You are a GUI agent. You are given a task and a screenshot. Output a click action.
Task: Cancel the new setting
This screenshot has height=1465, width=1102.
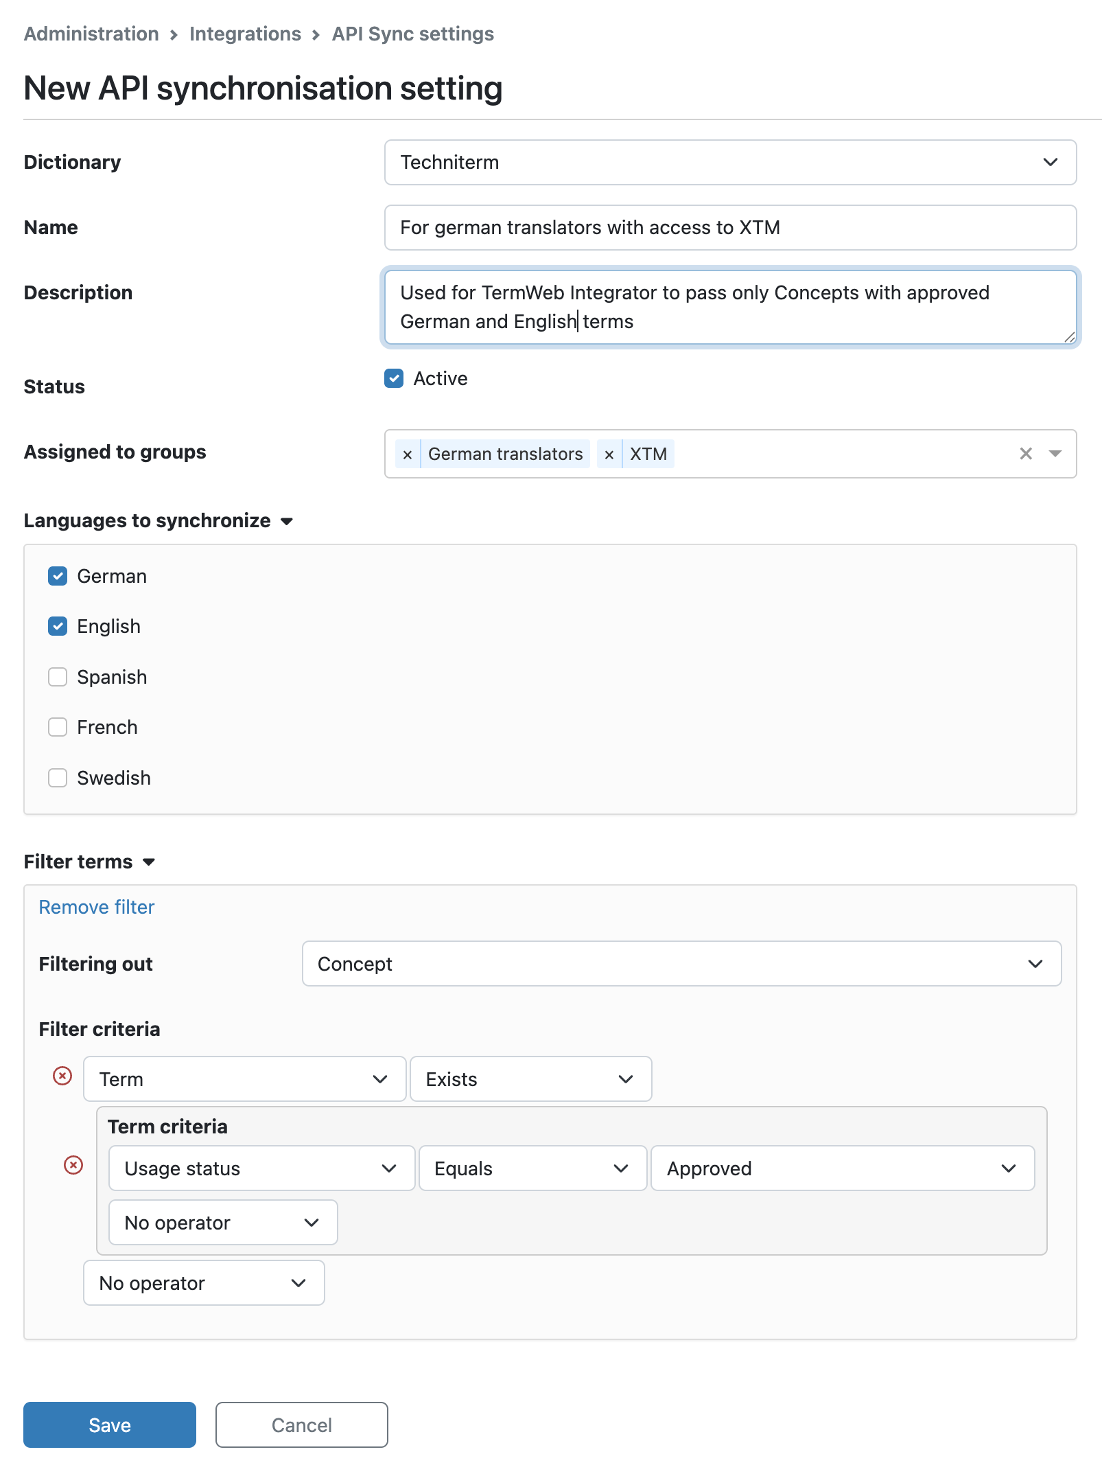point(302,1425)
